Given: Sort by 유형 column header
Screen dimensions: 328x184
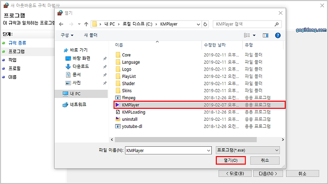Looking at the screenshot, I should (249, 45).
